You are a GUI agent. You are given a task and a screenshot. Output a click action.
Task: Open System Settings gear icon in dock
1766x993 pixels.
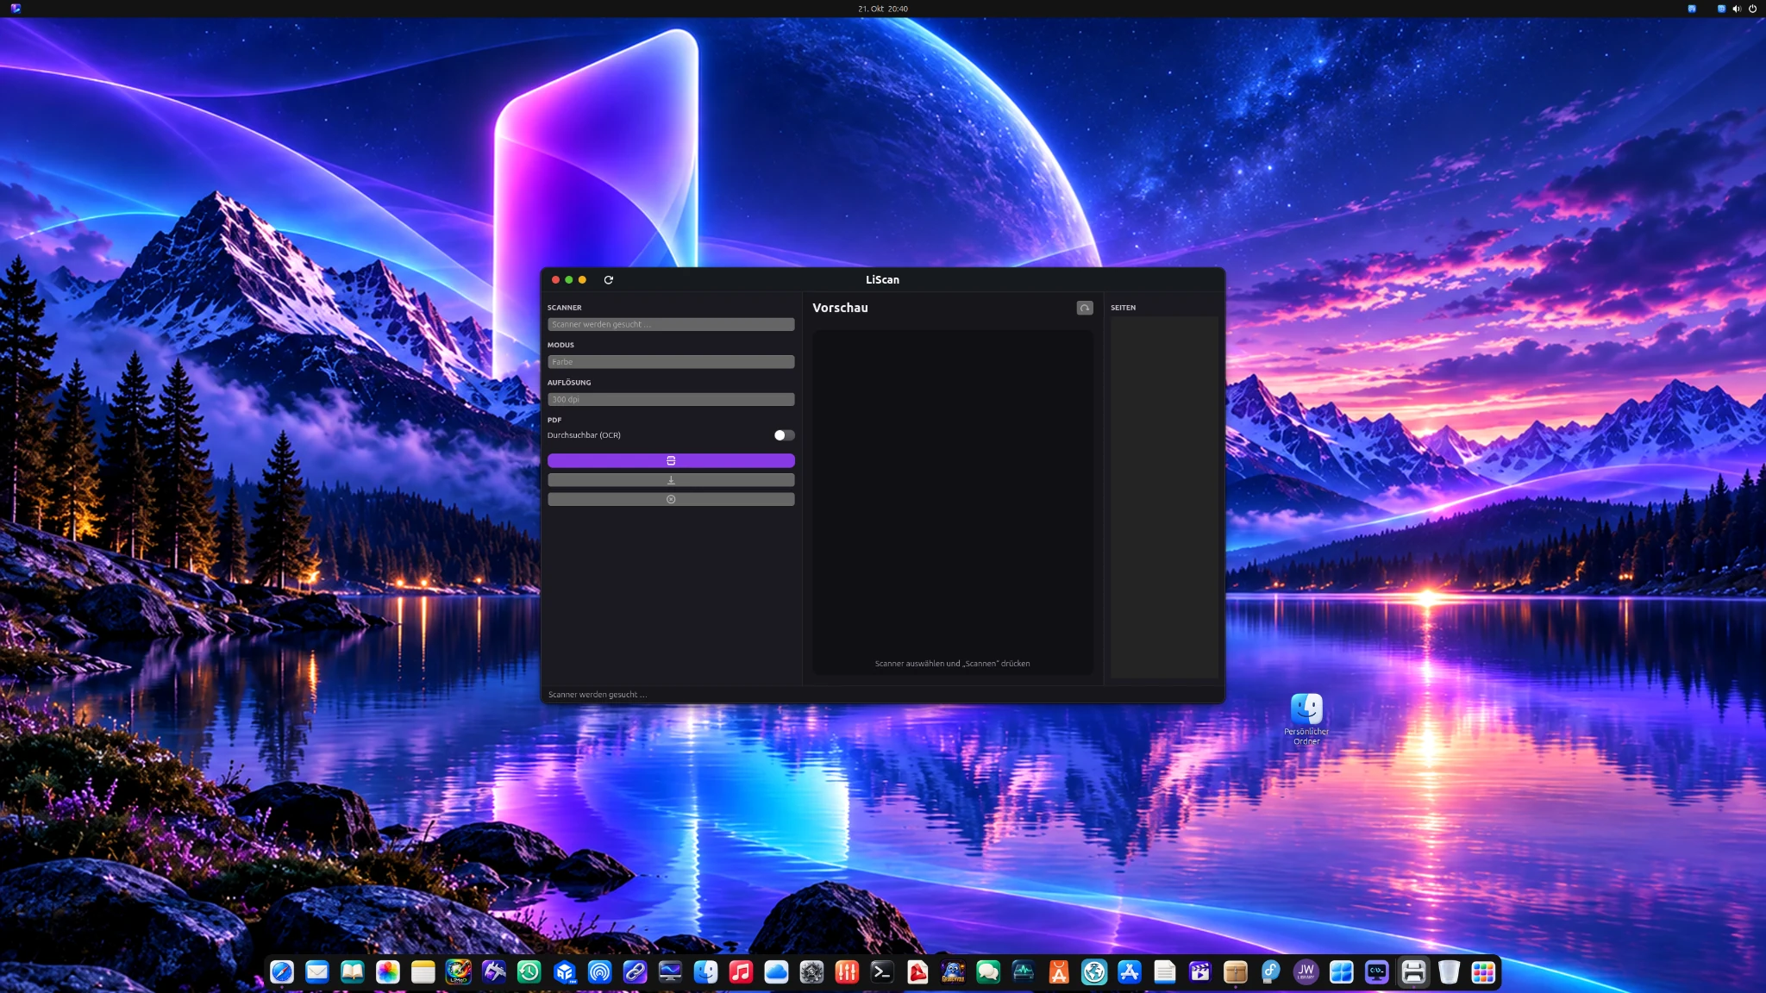811,972
